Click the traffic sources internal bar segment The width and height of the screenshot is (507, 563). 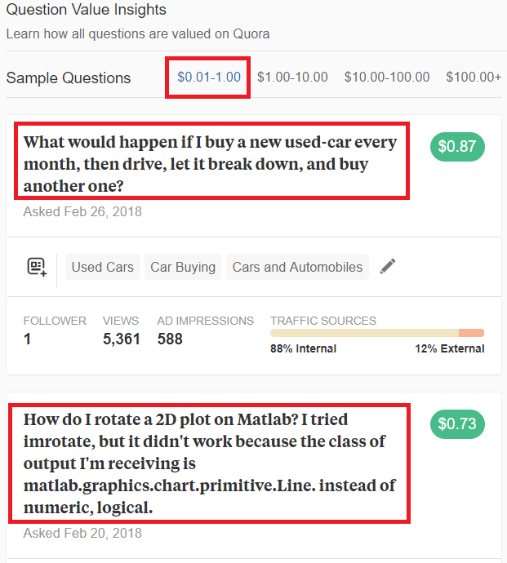point(364,333)
